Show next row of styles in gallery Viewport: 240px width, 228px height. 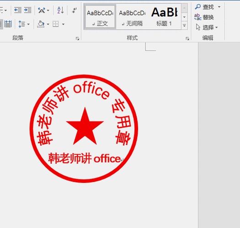pyautogui.click(x=184, y=17)
